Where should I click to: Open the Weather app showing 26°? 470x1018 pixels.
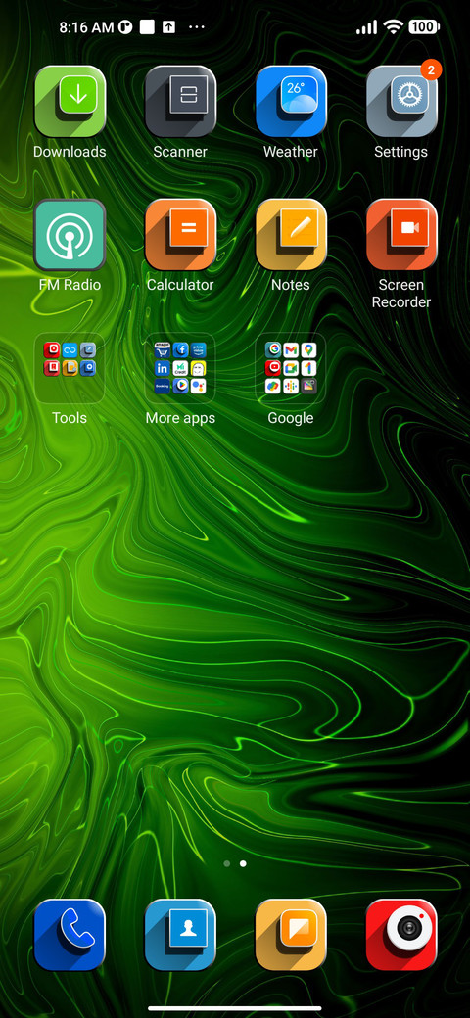pyautogui.click(x=291, y=101)
